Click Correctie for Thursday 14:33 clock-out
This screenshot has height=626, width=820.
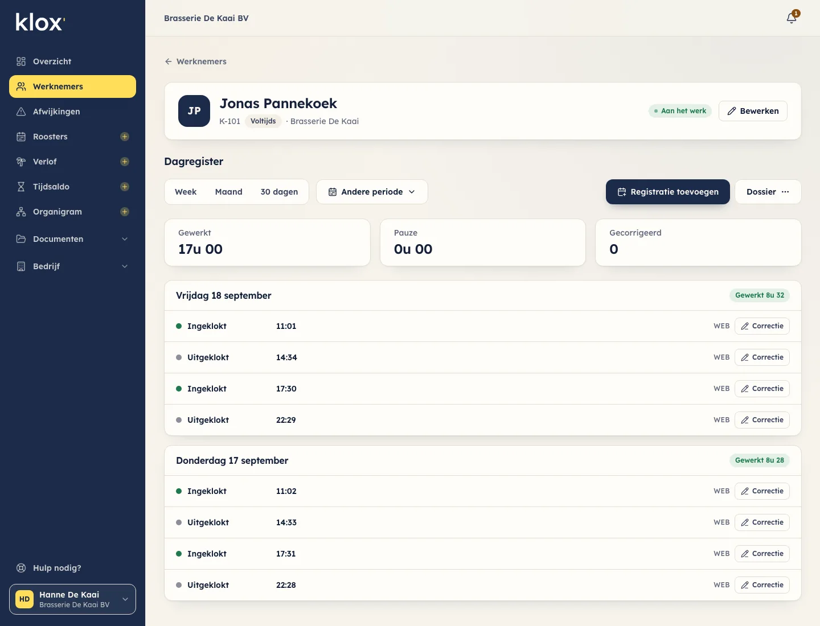click(x=762, y=522)
